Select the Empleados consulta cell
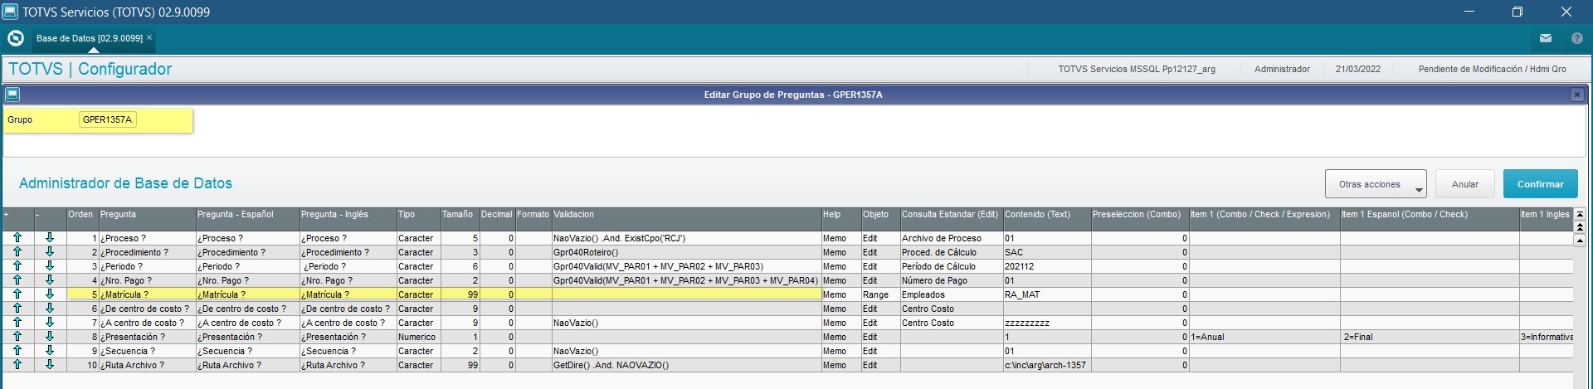Screen dimensions: 1593x389 pyautogui.click(x=951, y=294)
